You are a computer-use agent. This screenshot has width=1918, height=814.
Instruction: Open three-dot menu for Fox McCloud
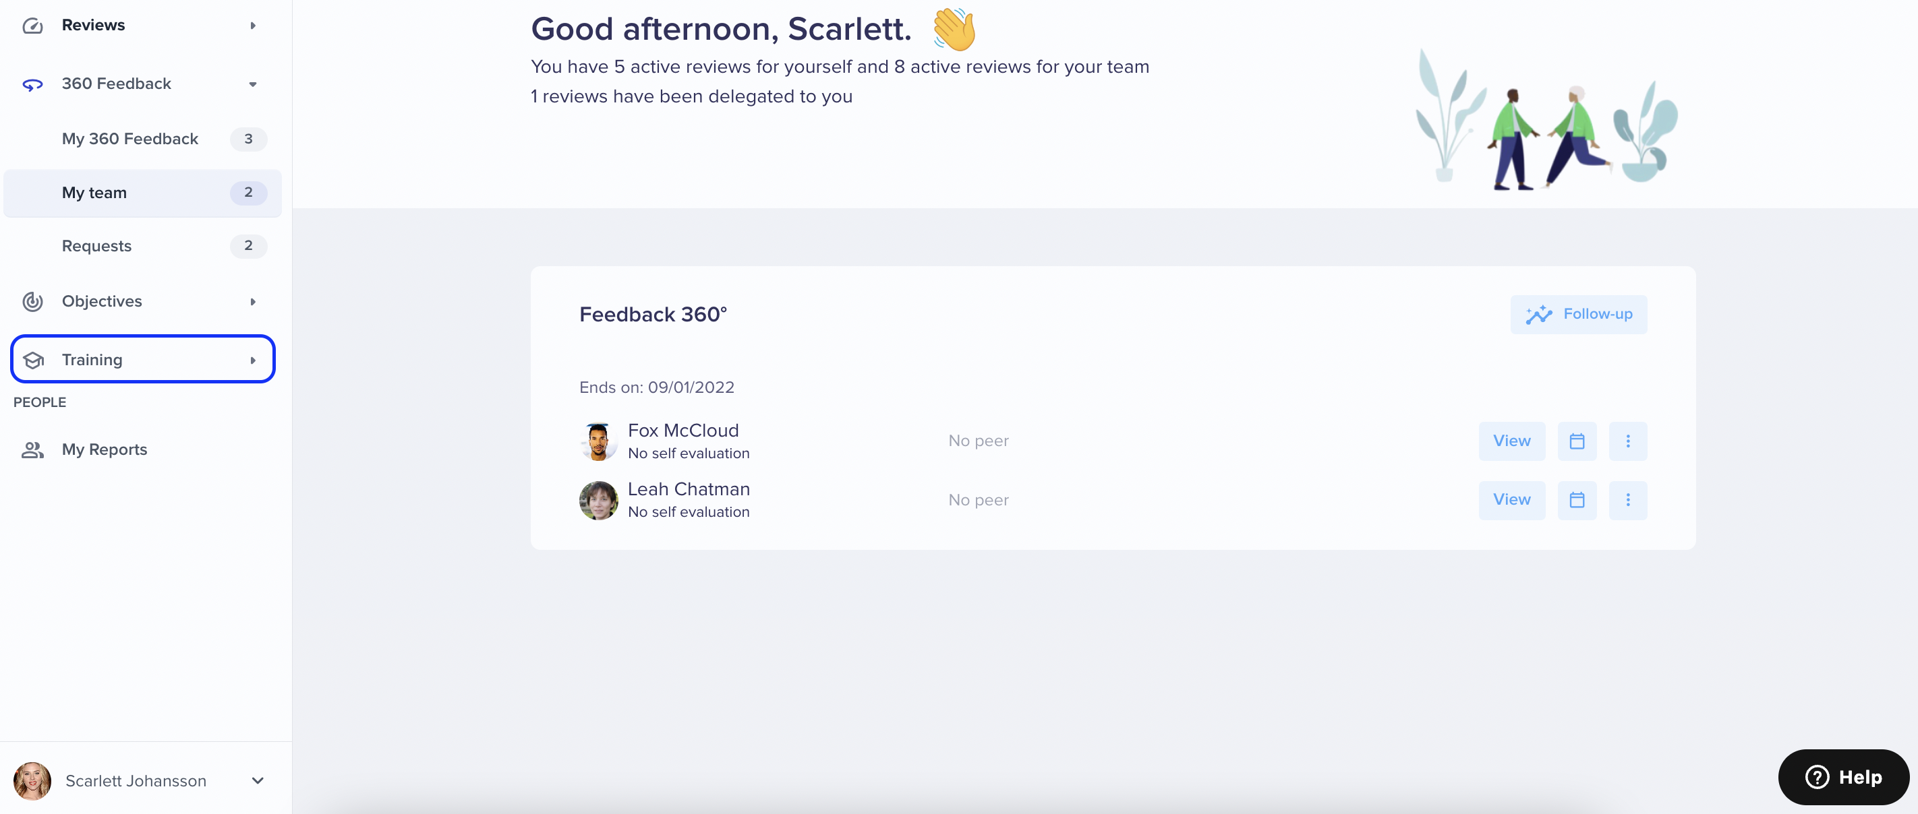1627,441
